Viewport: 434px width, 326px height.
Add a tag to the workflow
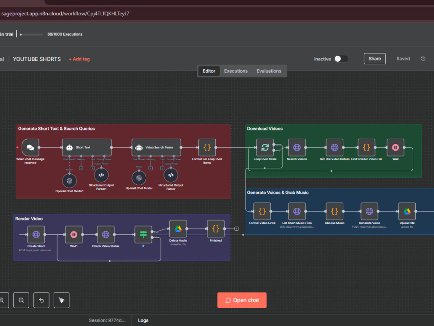[79, 59]
